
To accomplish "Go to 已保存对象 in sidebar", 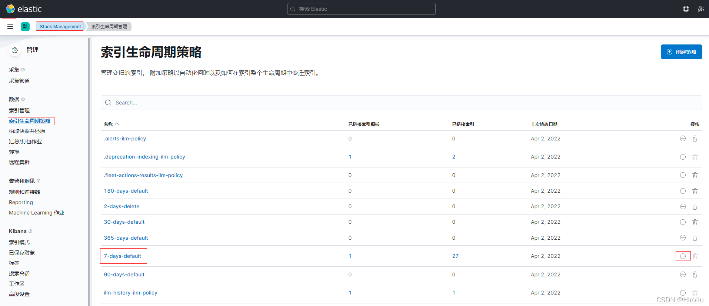I will tap(22, 253).
